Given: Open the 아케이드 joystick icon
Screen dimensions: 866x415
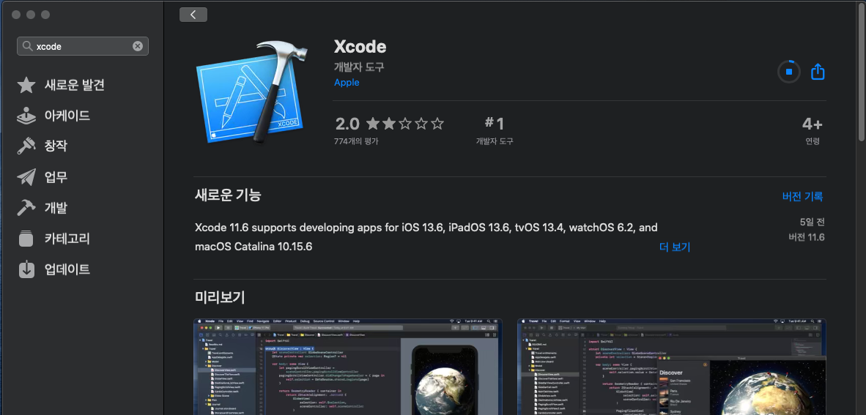Looking at the screenshot, I should pyautogui.click(x=26, y=116).
